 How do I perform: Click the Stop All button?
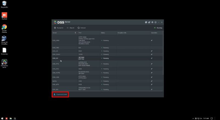[71, 28]
